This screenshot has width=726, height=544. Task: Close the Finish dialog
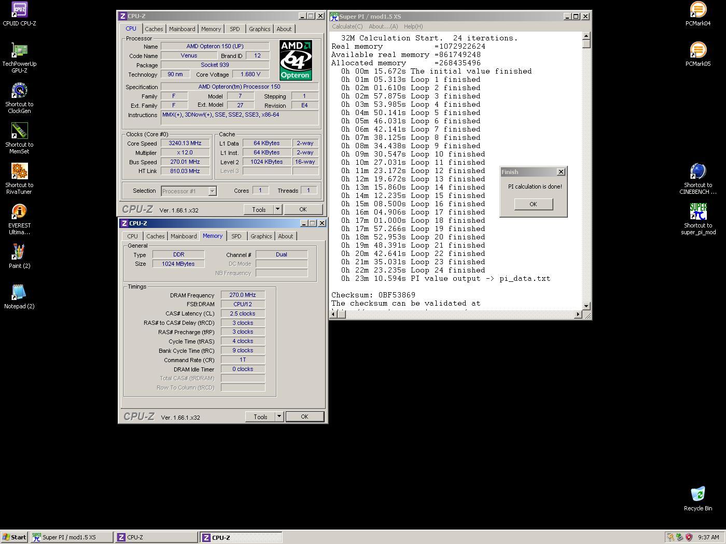pyautogui.click(x=561, y=171)
